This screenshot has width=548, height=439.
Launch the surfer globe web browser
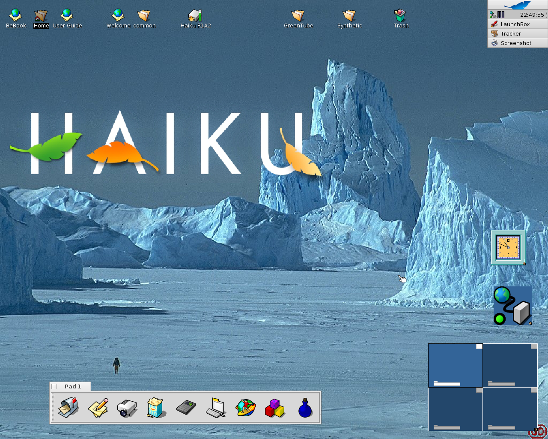pyautogui.click(x=246, y=408)
